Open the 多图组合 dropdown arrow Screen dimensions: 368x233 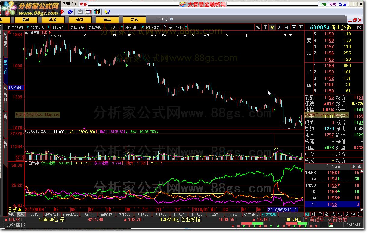143,27
